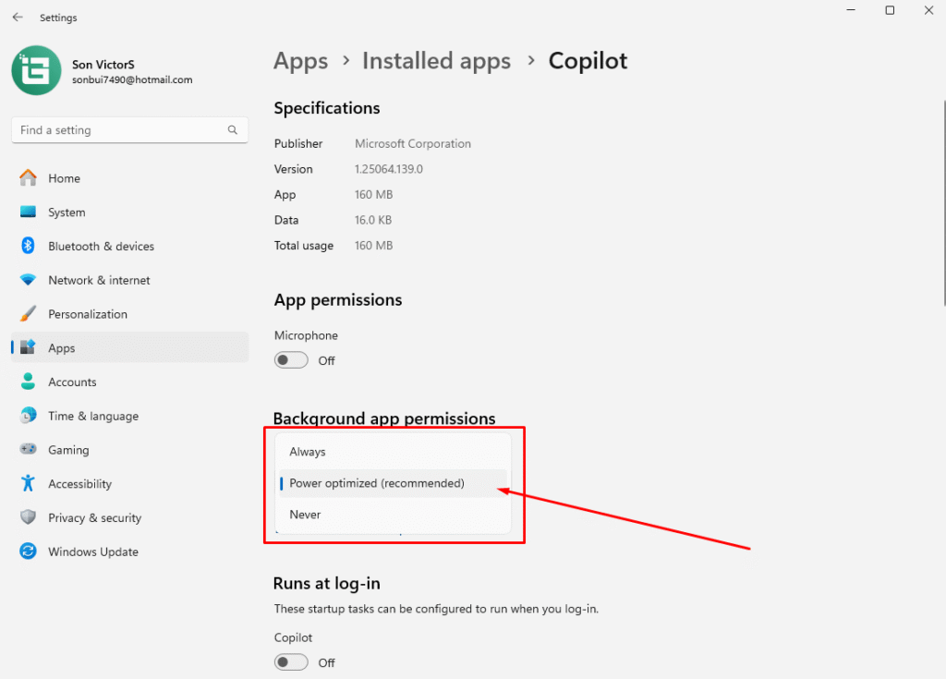The width and height of the screenshot is (946, 679).
Task: Select the Accounts person icon
Action: click(29, 382)
